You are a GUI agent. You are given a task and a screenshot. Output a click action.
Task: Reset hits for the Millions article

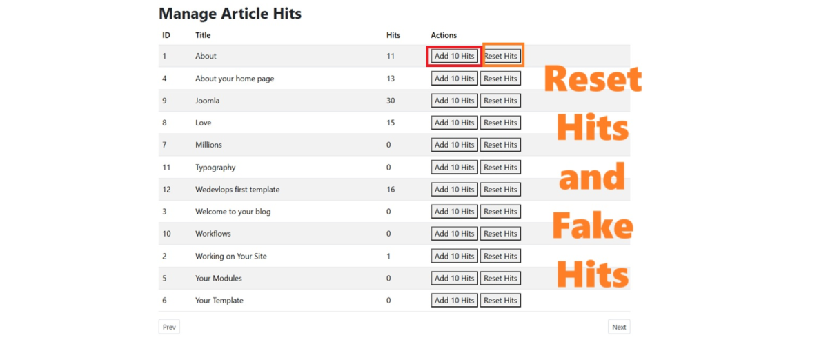point(500,145)
